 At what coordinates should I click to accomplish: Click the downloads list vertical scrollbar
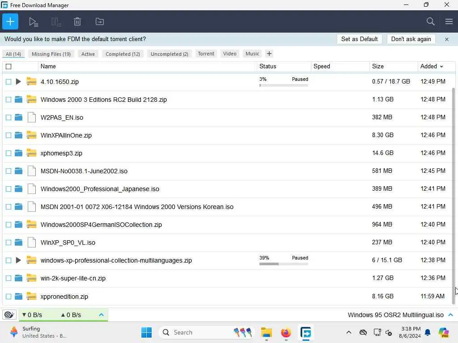tap(454, 196)
